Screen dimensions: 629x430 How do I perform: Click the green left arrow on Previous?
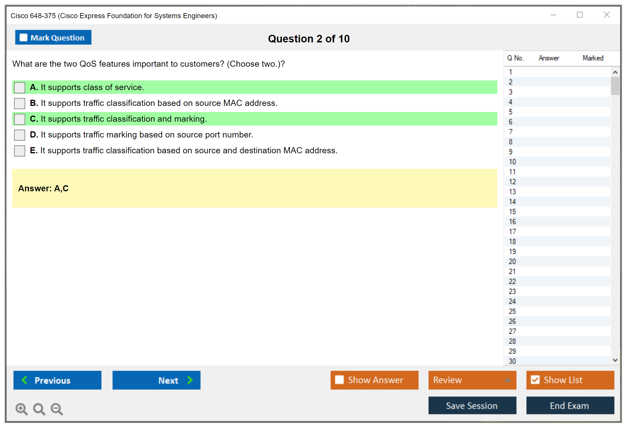click(25, 380)
